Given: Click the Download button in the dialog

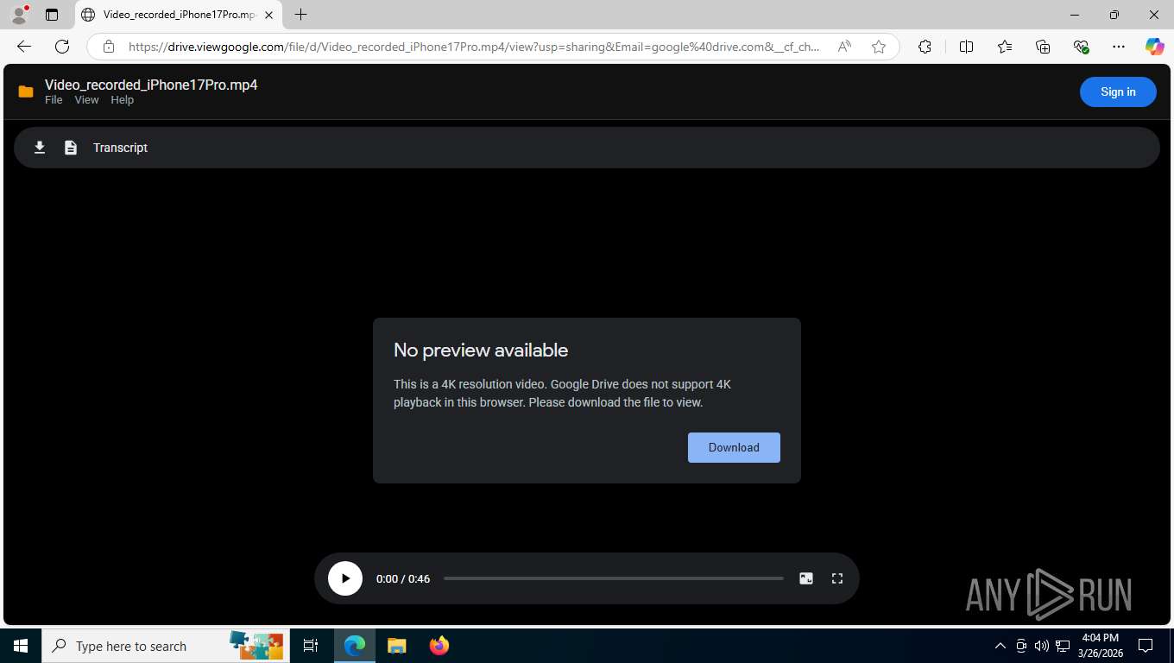Looking at the screenshot, I should 734,447.
